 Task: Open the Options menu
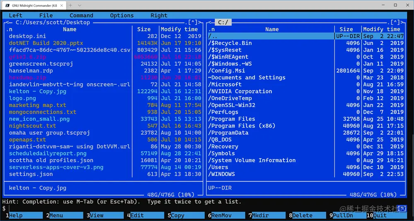(x=122, y=16)
